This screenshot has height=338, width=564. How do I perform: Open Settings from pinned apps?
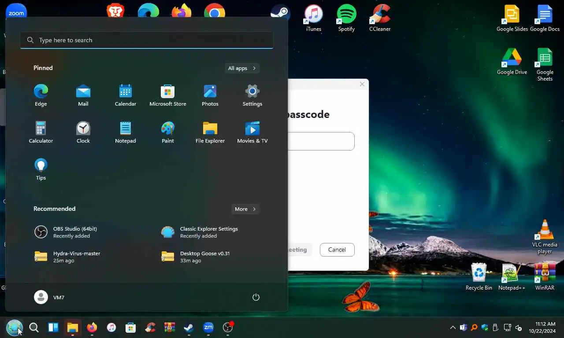point(252,96)
